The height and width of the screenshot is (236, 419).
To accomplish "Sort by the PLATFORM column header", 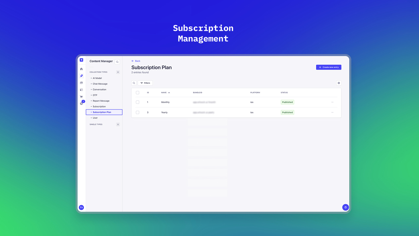I will tap(255, 93).
